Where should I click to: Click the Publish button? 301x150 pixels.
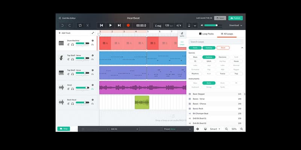236,18
